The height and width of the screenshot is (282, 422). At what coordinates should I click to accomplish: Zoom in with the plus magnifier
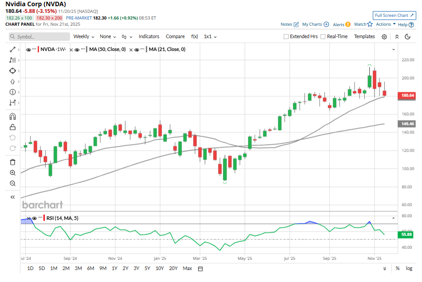tap(12, 173)
